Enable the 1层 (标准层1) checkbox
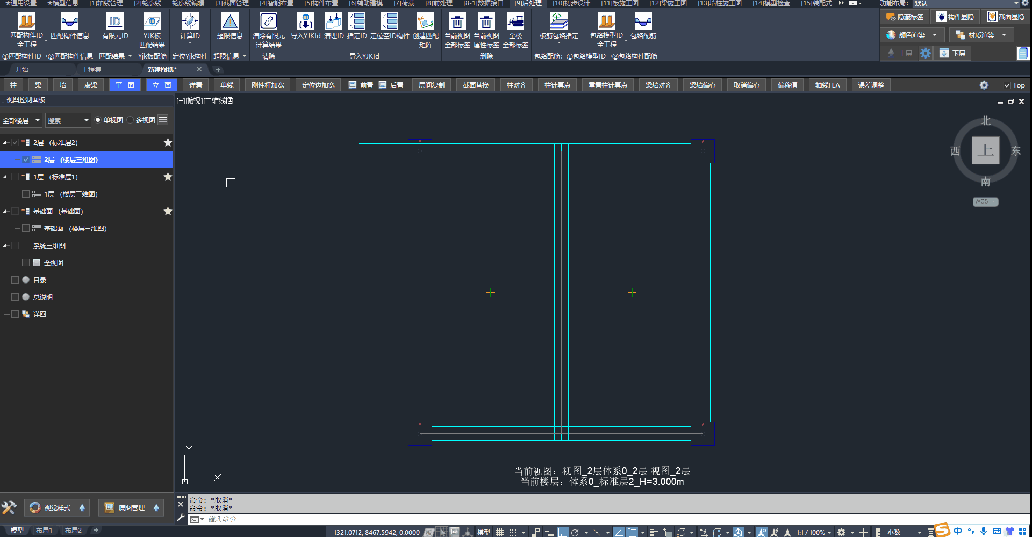Screen dimensions: 1032x537 pos(15,177)
